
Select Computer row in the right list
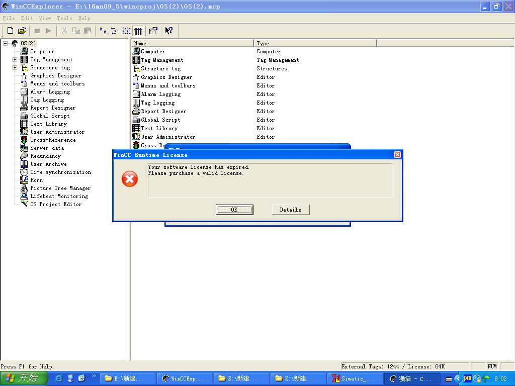[x=153, y=52]
